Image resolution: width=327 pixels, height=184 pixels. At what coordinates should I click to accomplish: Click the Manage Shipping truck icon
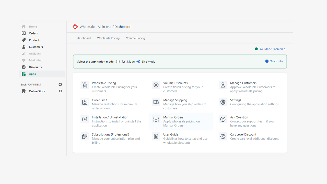156,102
